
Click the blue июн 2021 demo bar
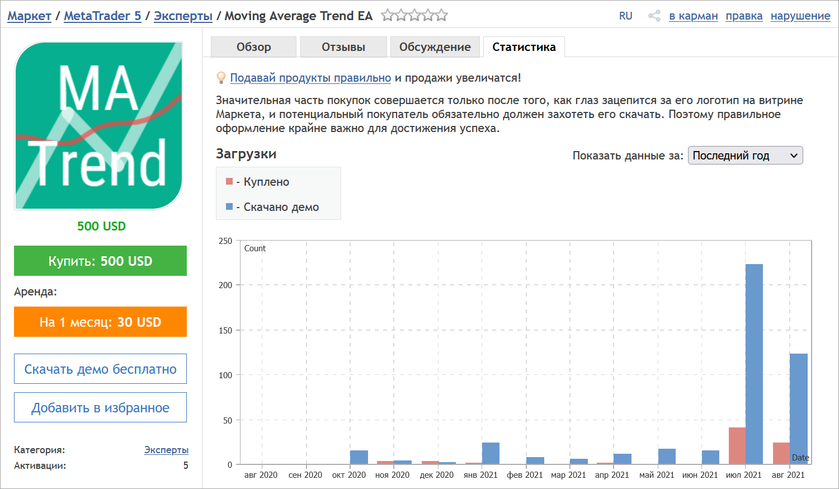click(x=710, y=457)
